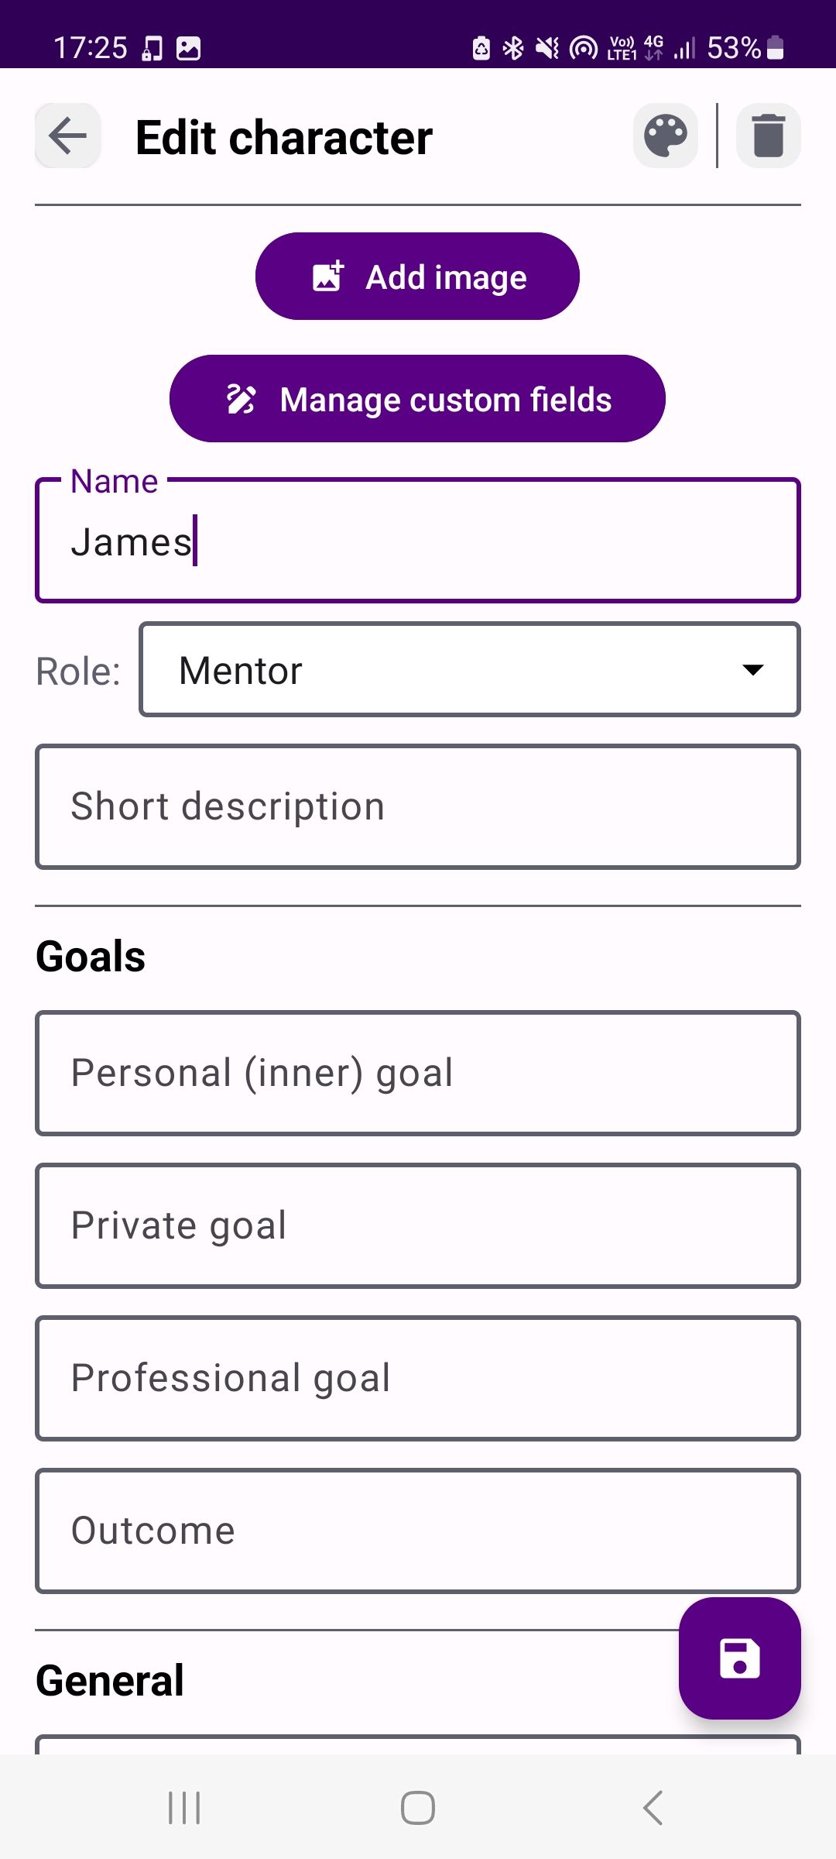Tap the image notification icon in status bar

click(x=189, y=48)
